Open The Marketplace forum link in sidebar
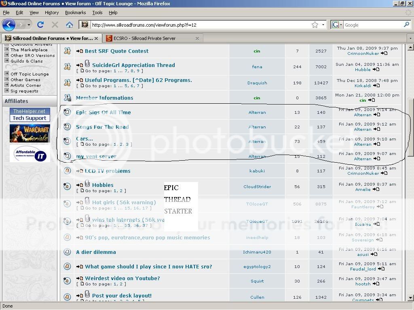414x310 pixels. [29, 50]
